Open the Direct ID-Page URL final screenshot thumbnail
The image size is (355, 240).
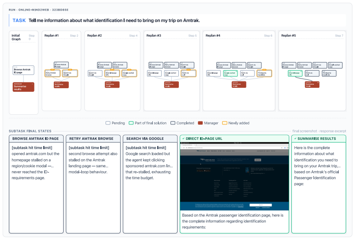tap(234, 176)
